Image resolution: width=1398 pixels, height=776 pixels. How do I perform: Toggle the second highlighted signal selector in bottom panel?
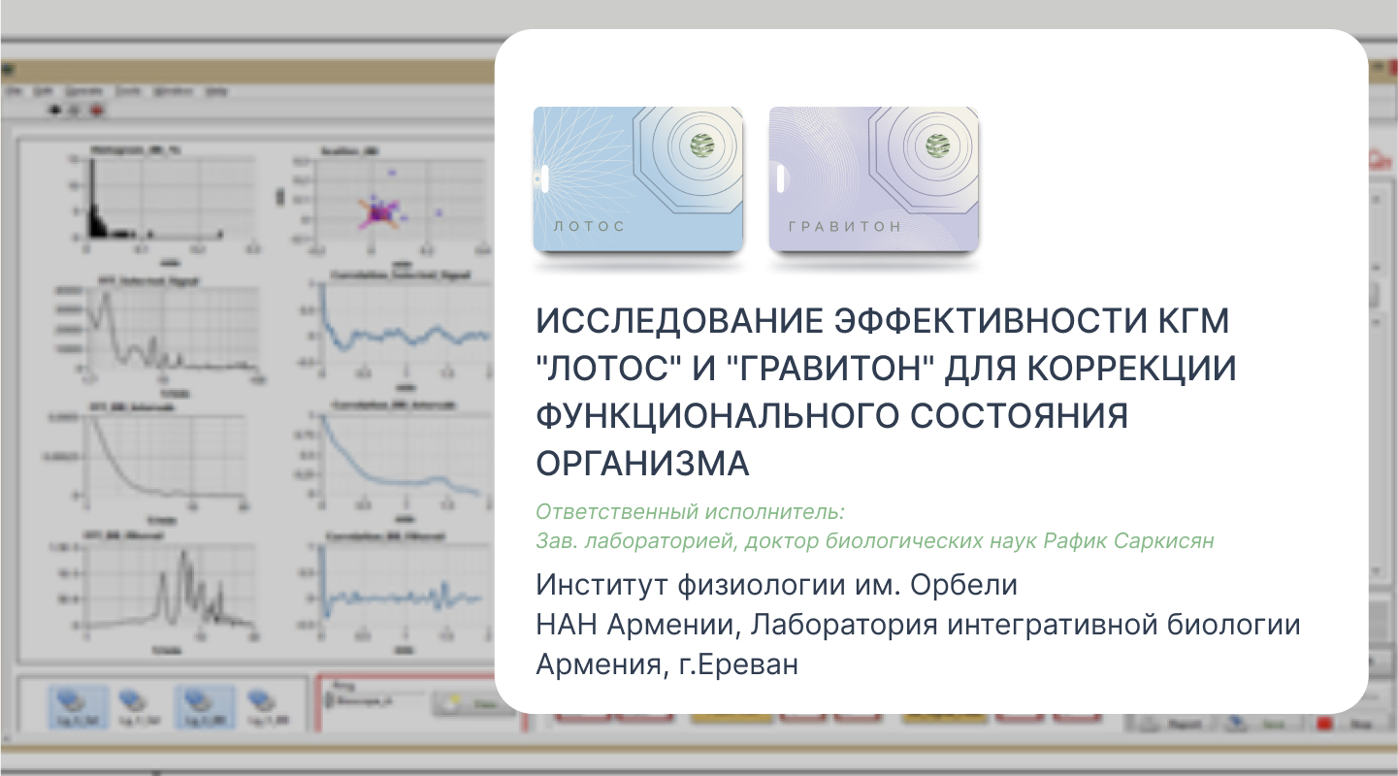click(x=204, y=705)
